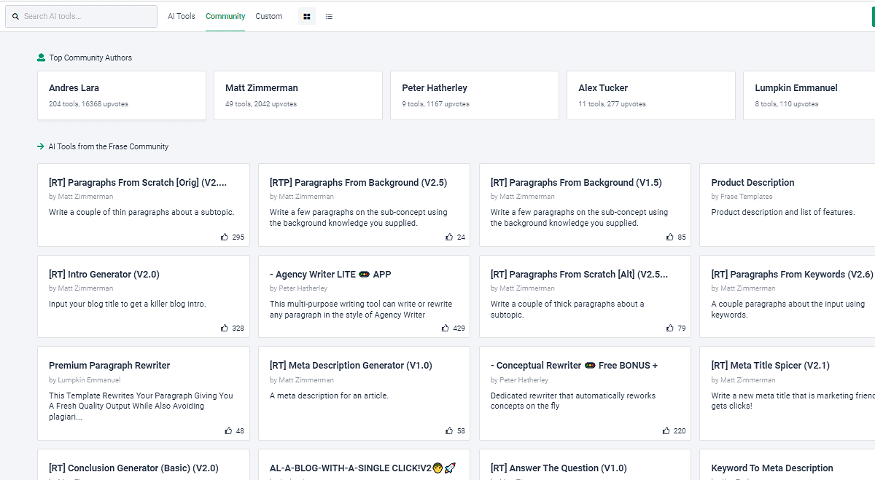Click the arrow icon beside Frase Community heading
The width and height of the screenshot is (875, 480).
click(x=40, y=146)
